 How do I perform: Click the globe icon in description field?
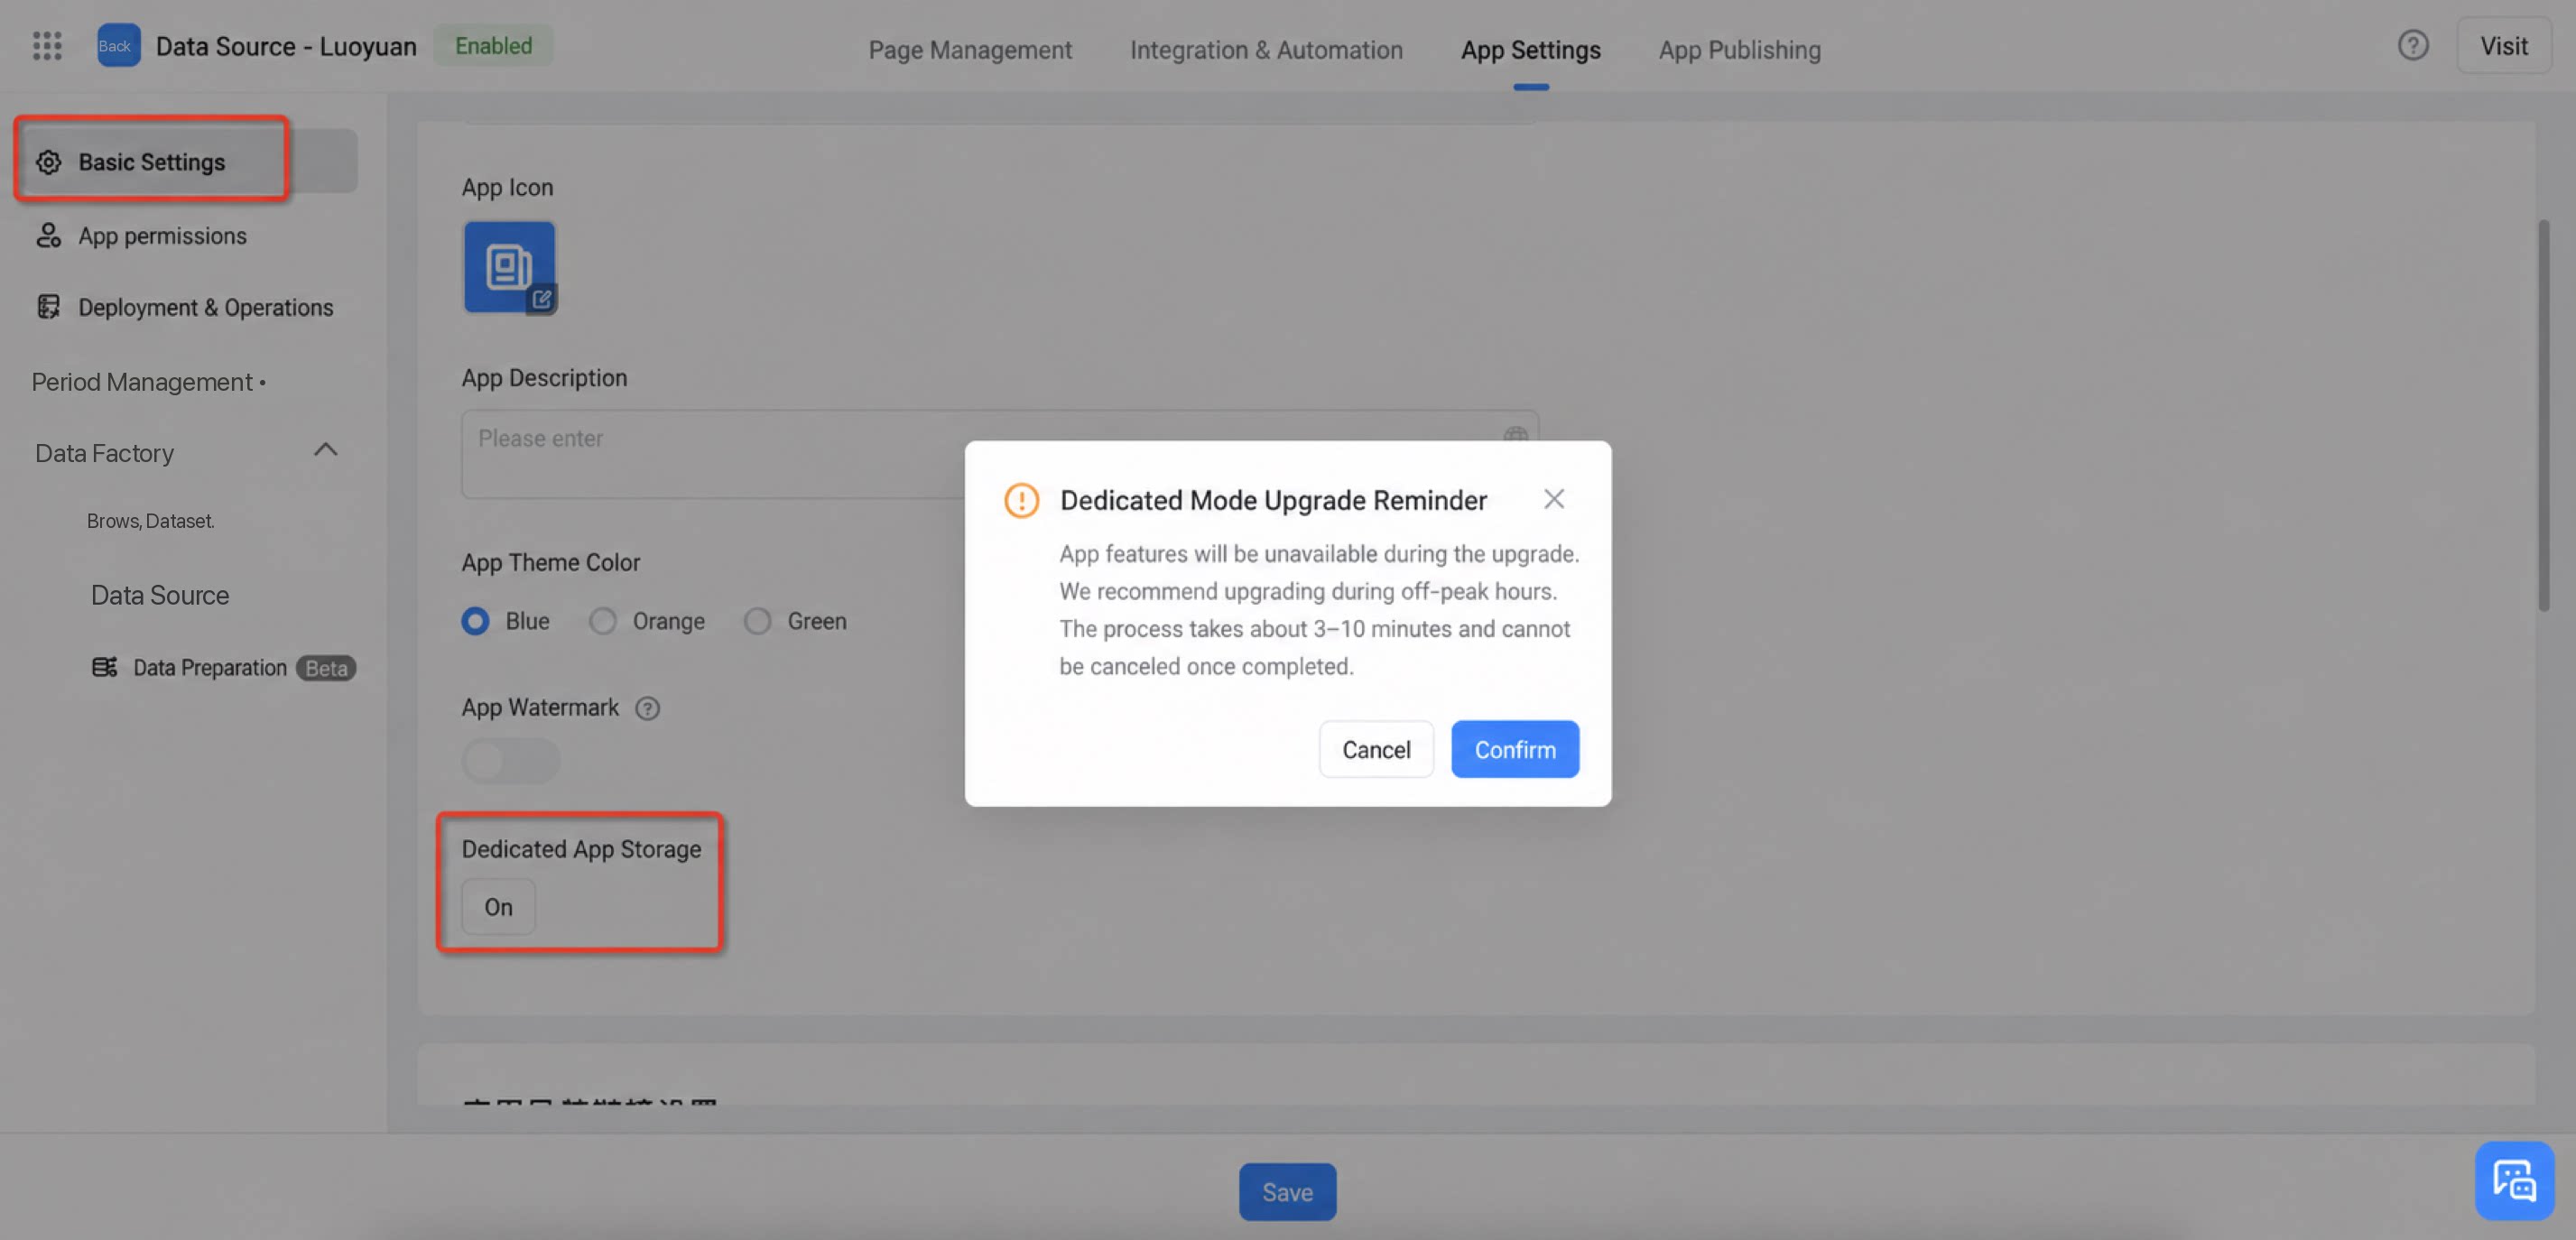1515,436
